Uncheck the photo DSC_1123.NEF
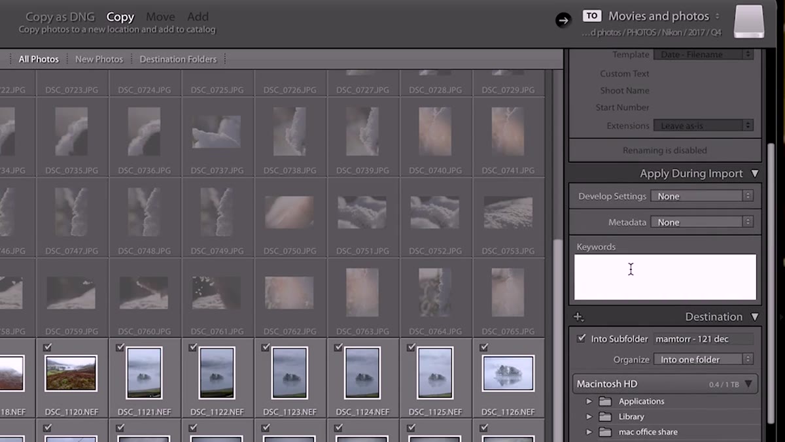This screenshot has width=785, height=442. click(x=265, y=347)
